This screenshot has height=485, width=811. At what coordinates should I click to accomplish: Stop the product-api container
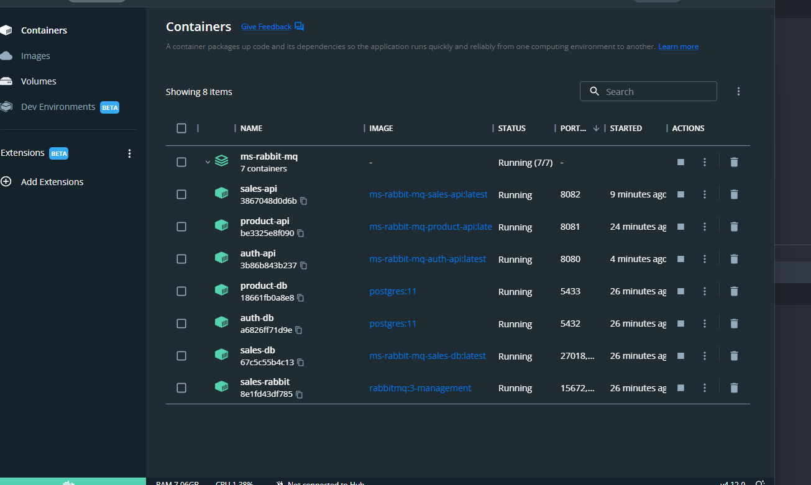pyautogui.click(x=680, y=227)
